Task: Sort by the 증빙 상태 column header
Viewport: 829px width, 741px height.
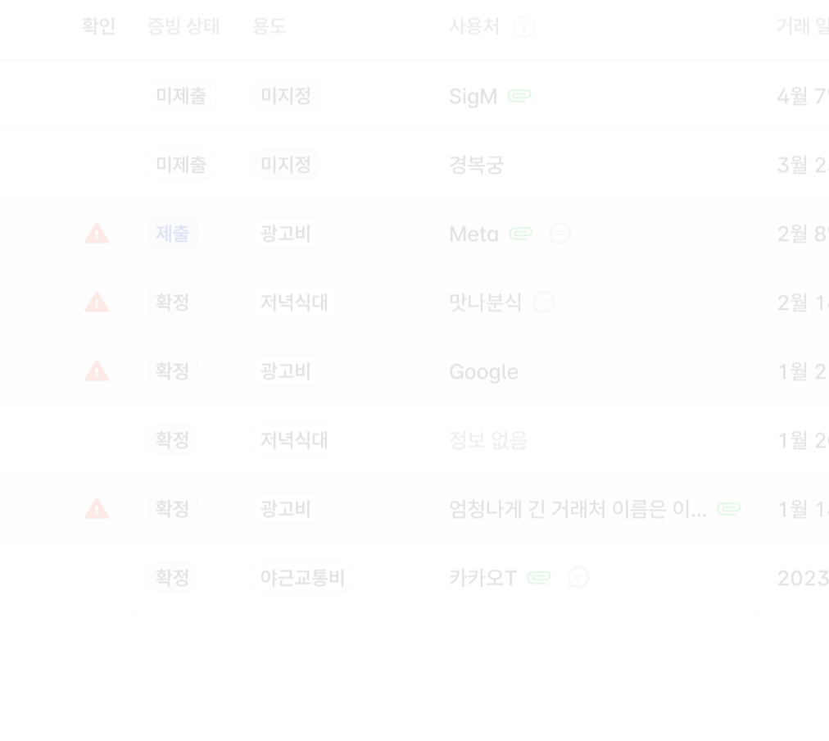Action: point(183,27)
